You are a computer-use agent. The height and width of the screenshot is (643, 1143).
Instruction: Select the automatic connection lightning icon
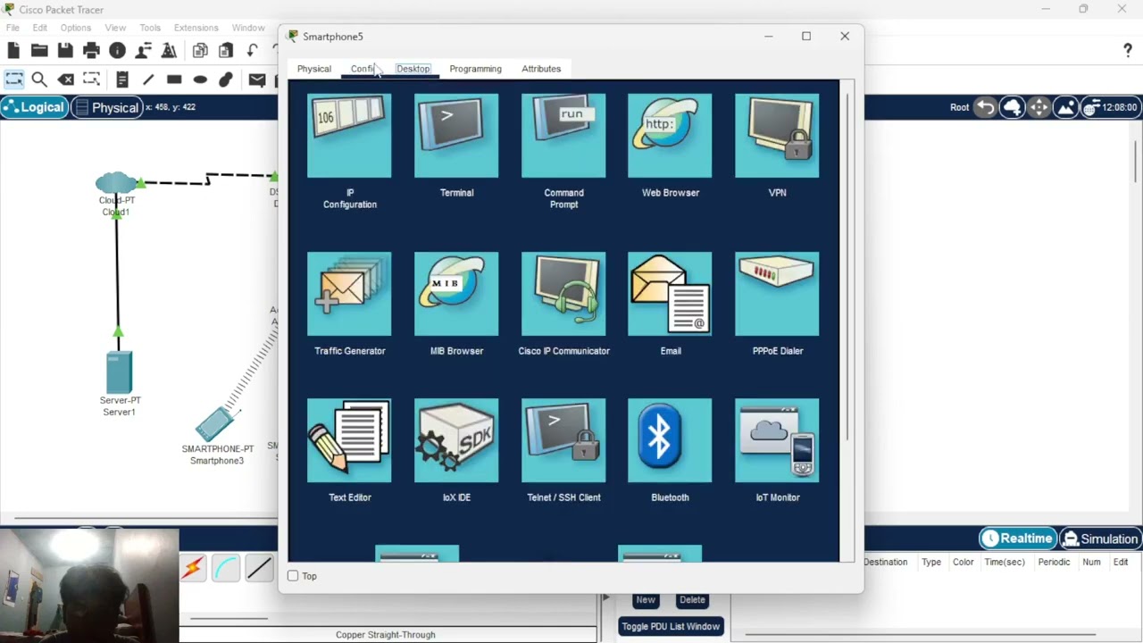[192, 567]
